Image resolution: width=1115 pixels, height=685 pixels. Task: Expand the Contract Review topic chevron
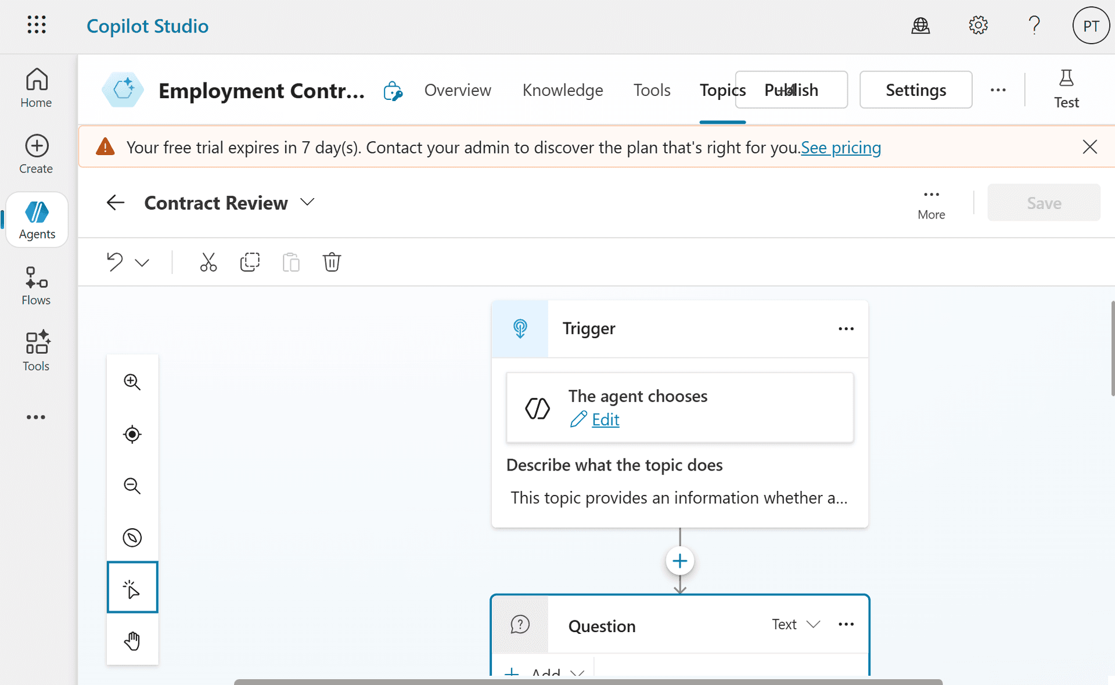click(x=307, y=202)
